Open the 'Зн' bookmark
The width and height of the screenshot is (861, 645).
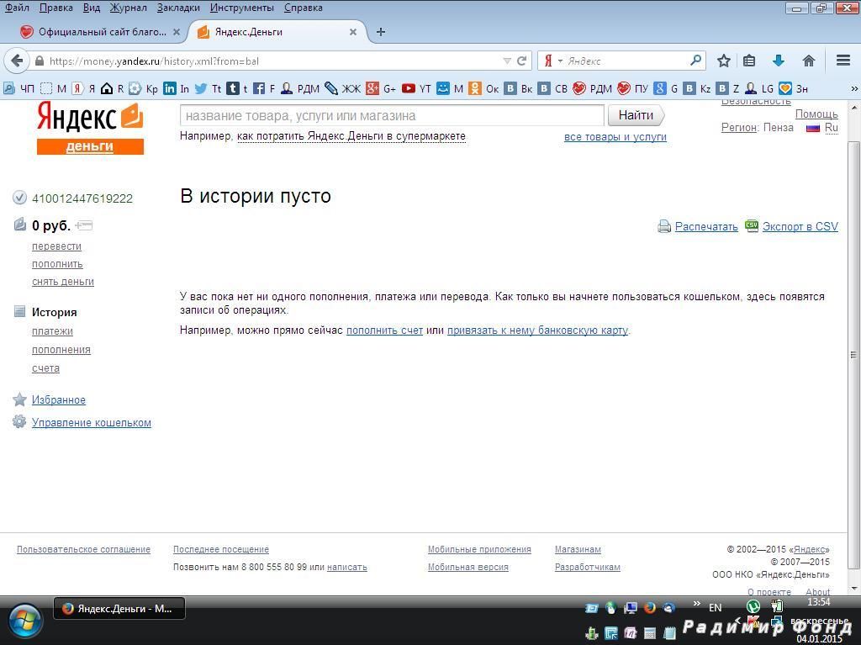click(x=794, y=88)
